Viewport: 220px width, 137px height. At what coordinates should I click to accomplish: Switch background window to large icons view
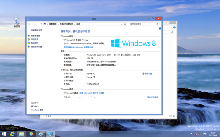pos(174,116)
